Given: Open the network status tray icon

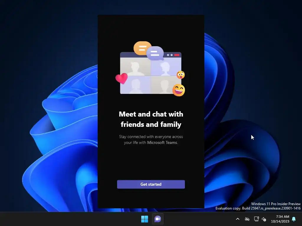Looking at the screenshot, I should [x=256, y=219].
